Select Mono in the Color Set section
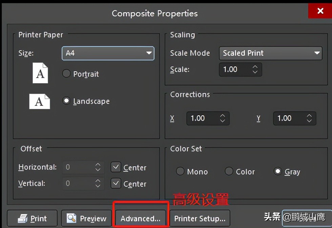The image size is (332, 228). [x=180, y=171]
